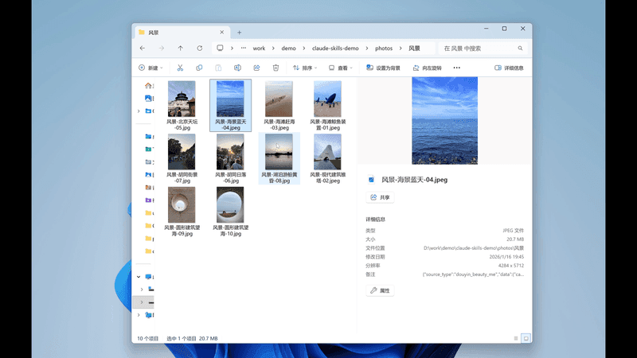The width and height of the screenshot is (637, 358).
Task: Open the 新建 dropdown
Action: (x=150, y=68)
